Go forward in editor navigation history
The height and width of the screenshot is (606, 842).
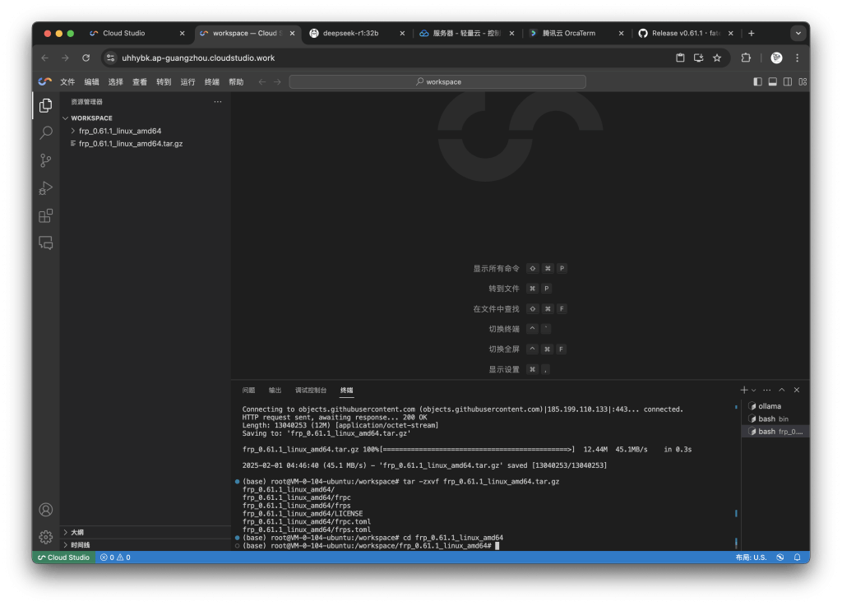pyautogui.click(x=277, y=81)
